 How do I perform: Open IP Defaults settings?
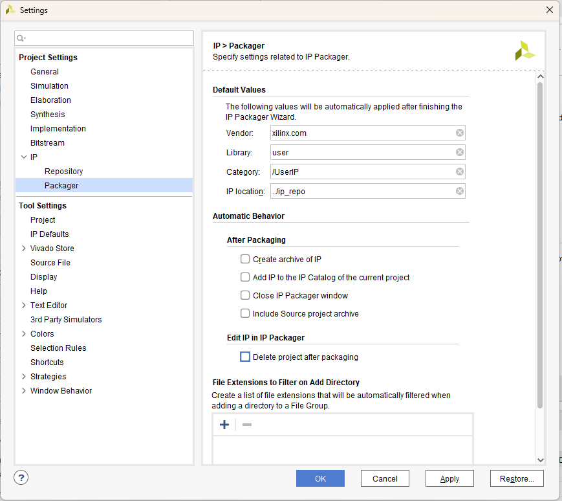click(x=49, y=234)
